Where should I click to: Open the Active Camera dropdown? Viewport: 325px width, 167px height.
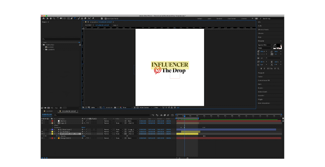pos(146,107)
